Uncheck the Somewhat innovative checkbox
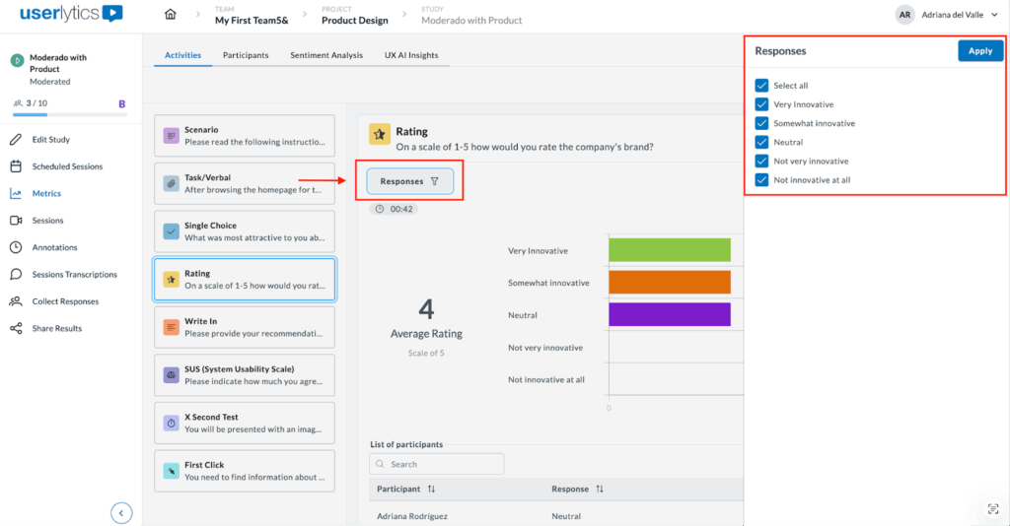Screen dimensions: 1010x526 tap(761, 123)
